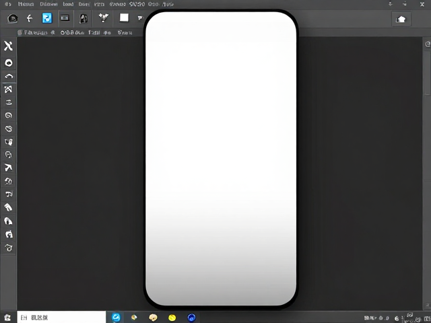Click the dark rectangle screen icon in top toolbar

[x=65, y=18]
